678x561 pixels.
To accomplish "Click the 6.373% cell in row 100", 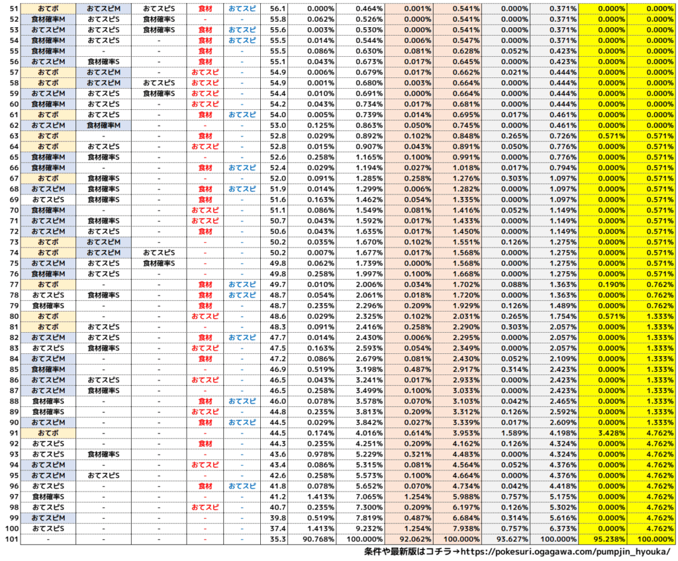I will pyautogui.click(x=554, y=529).
